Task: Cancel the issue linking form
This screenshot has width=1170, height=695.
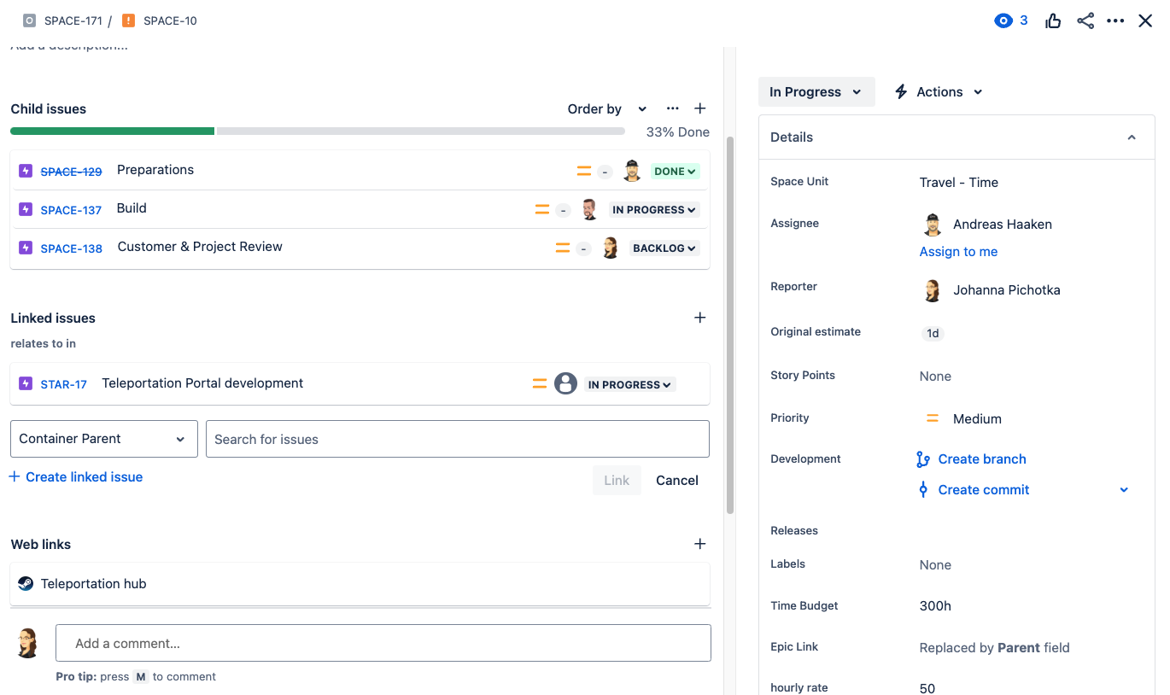Action: (676, 480)
